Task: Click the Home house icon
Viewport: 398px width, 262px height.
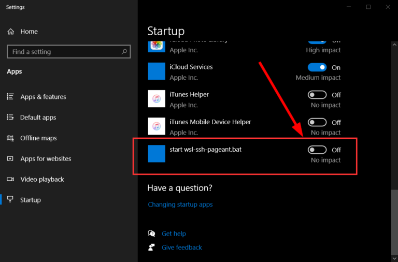Action: coord(11,32)
